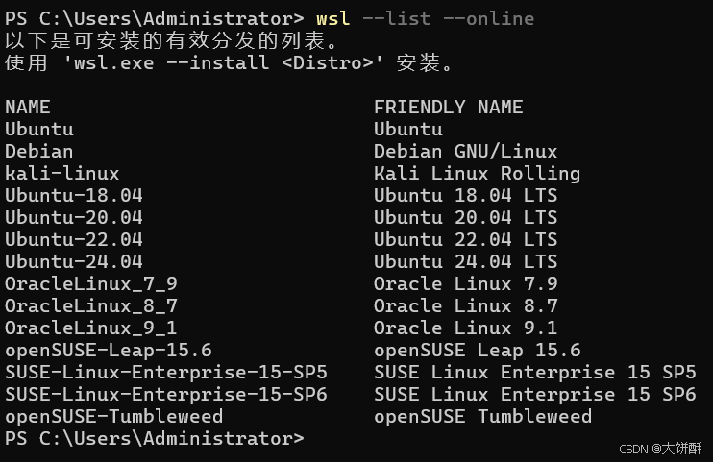The height and width of the screenshot is (462, 713).
Task: Click the SUSE-Linux-Enterprise-15-SP6 entry
Action: (x=166, y=394)
